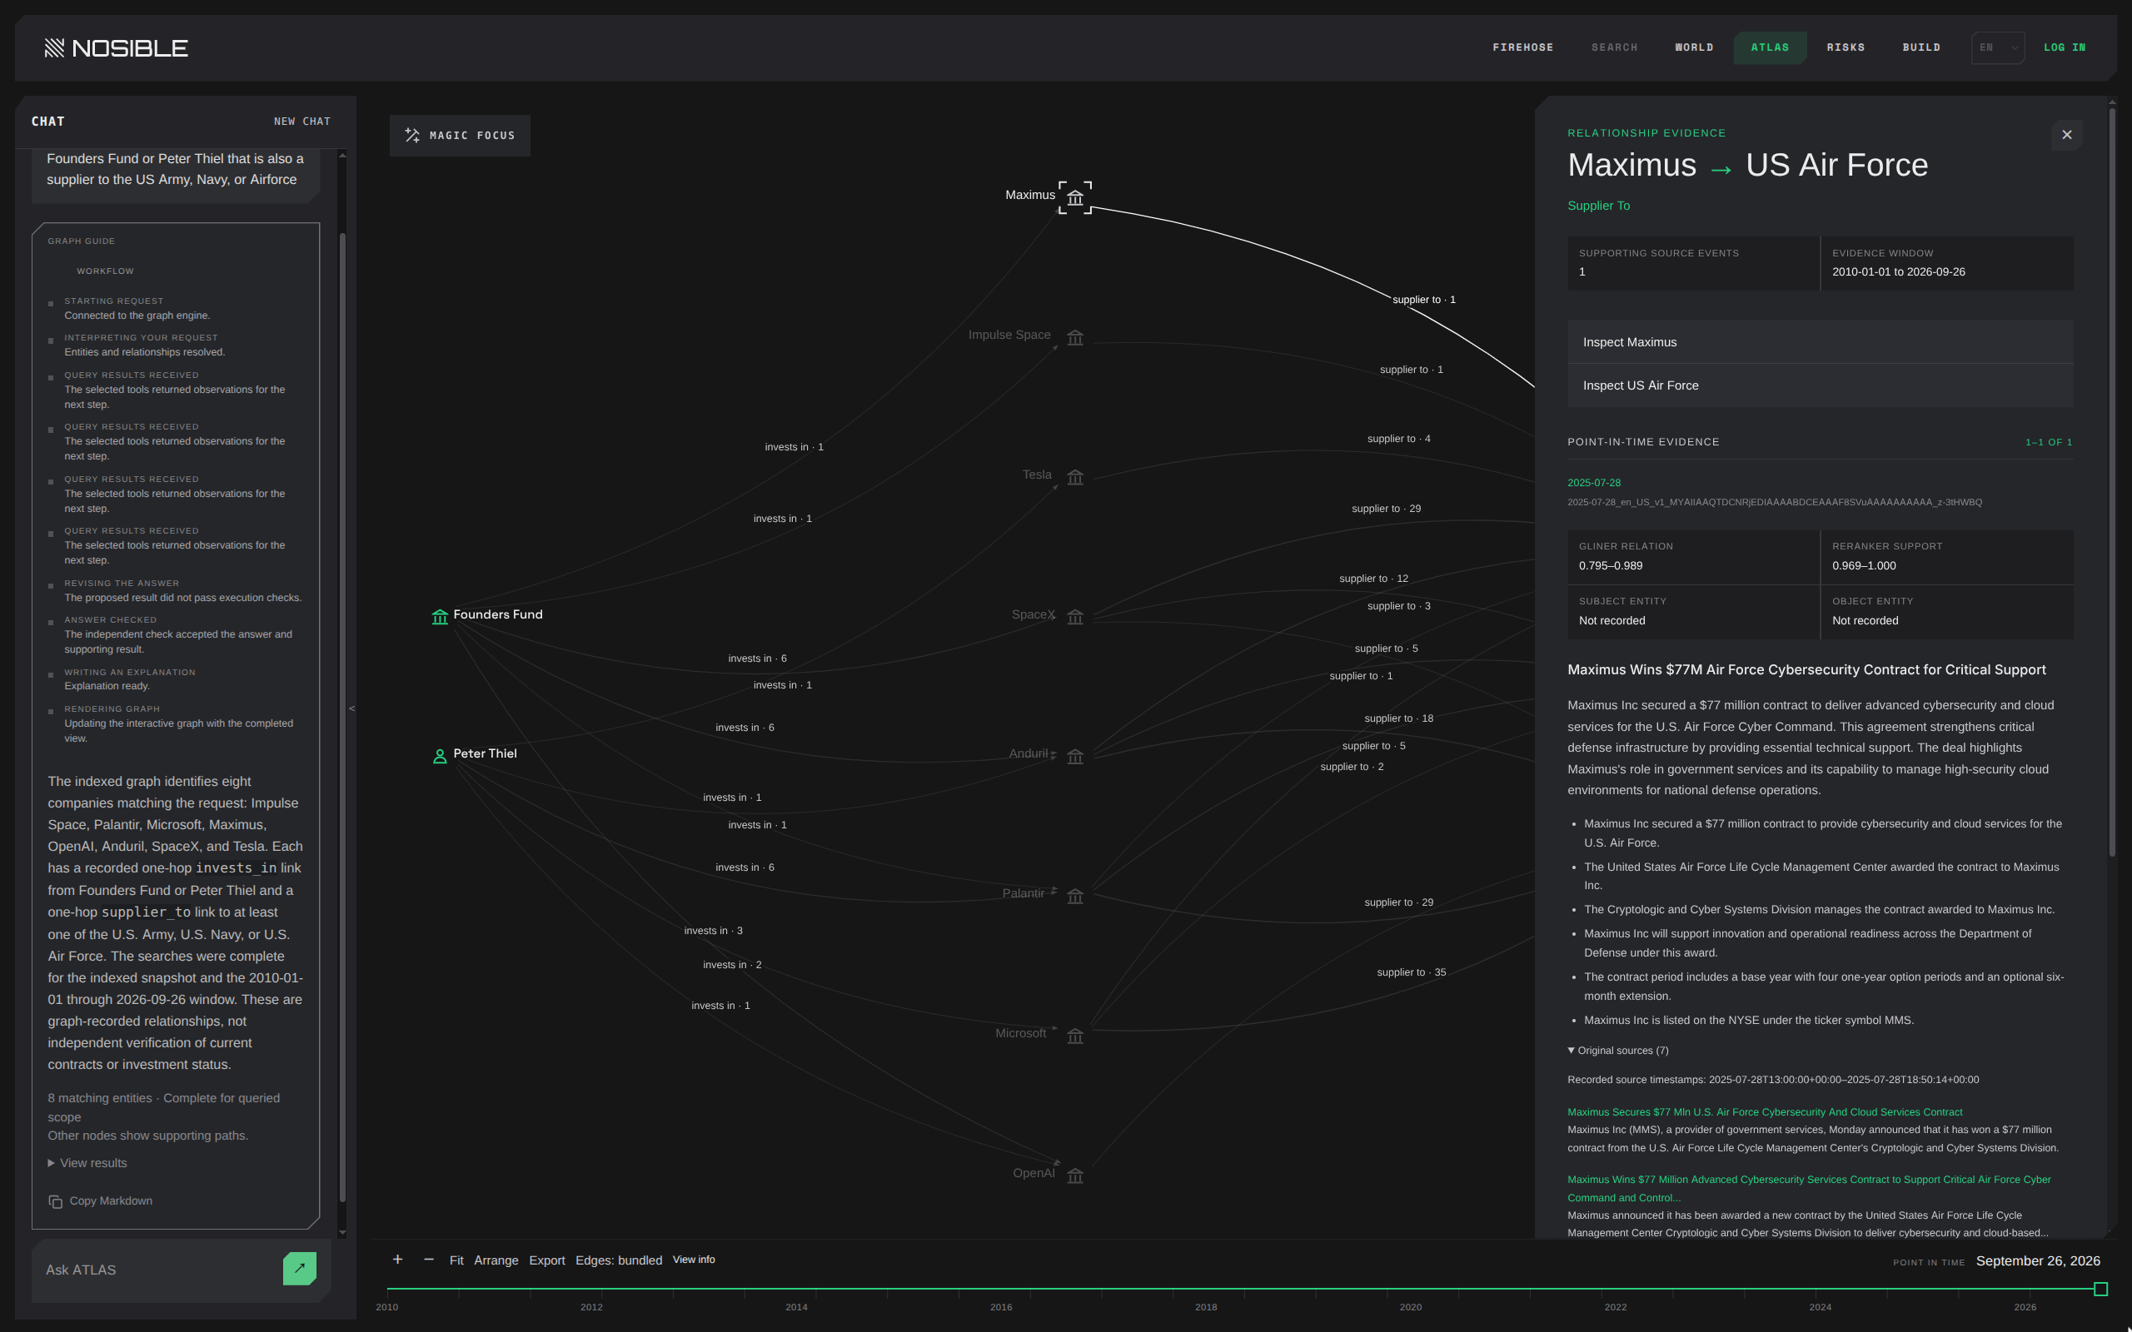The image size is (2132, 1332).
Task: Zoom out with the minus icon
Action: point(429,1260)
